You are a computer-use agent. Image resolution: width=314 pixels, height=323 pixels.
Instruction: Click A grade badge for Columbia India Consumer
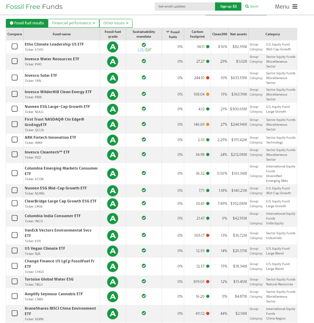(113, 219)
